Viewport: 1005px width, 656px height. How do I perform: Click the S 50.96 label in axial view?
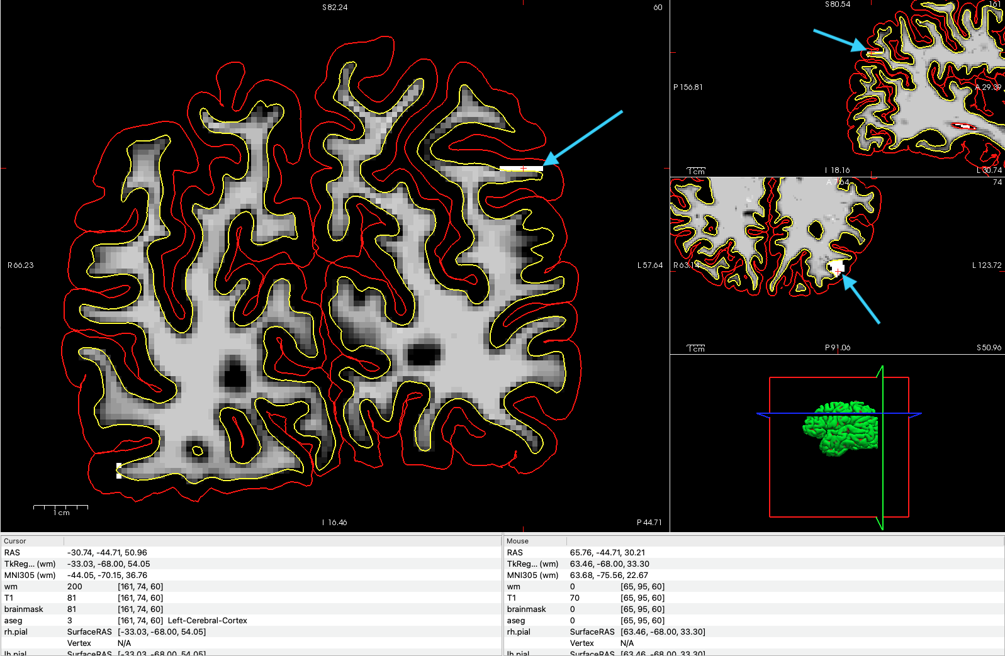[x=989, y=348]
